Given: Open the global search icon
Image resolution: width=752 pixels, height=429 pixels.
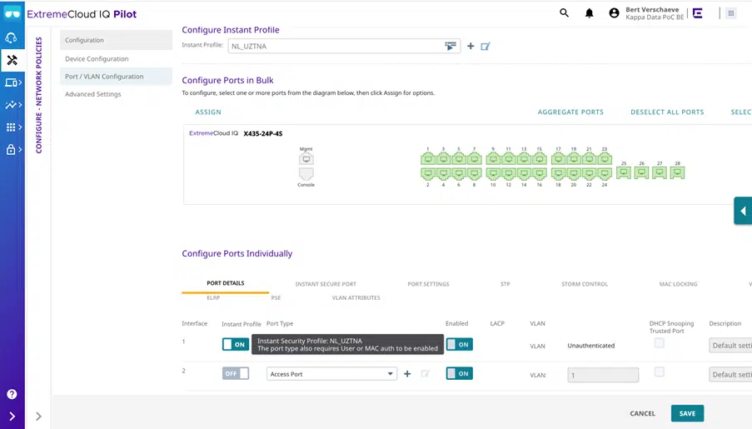Looking at the screenshot, I should 564,13.
